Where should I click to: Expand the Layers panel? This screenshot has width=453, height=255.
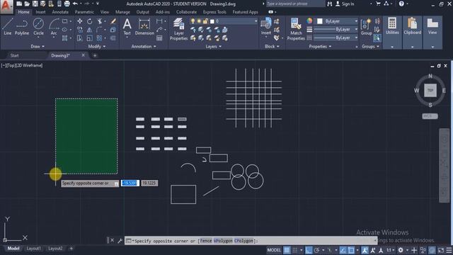click(x=213, y=46)
